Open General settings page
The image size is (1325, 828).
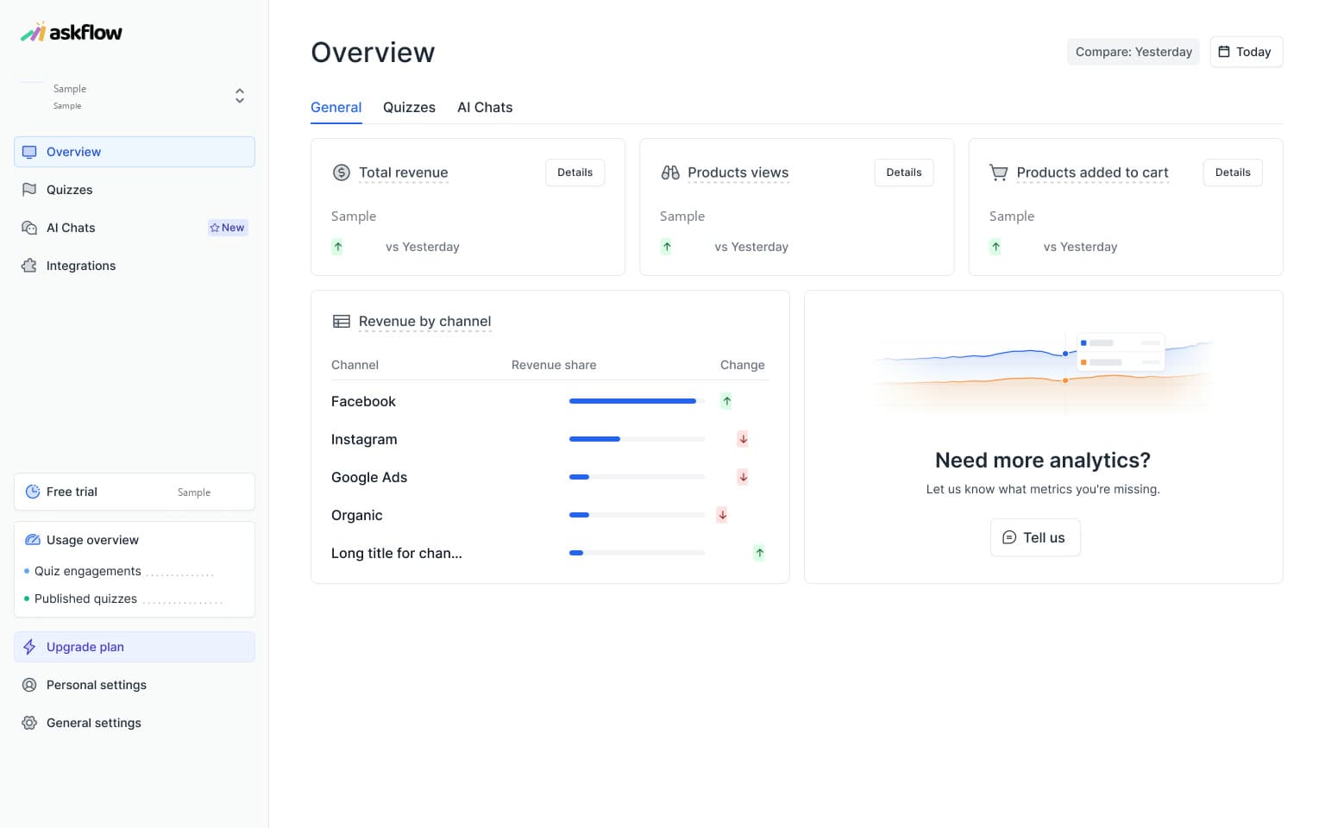point(135,723)
